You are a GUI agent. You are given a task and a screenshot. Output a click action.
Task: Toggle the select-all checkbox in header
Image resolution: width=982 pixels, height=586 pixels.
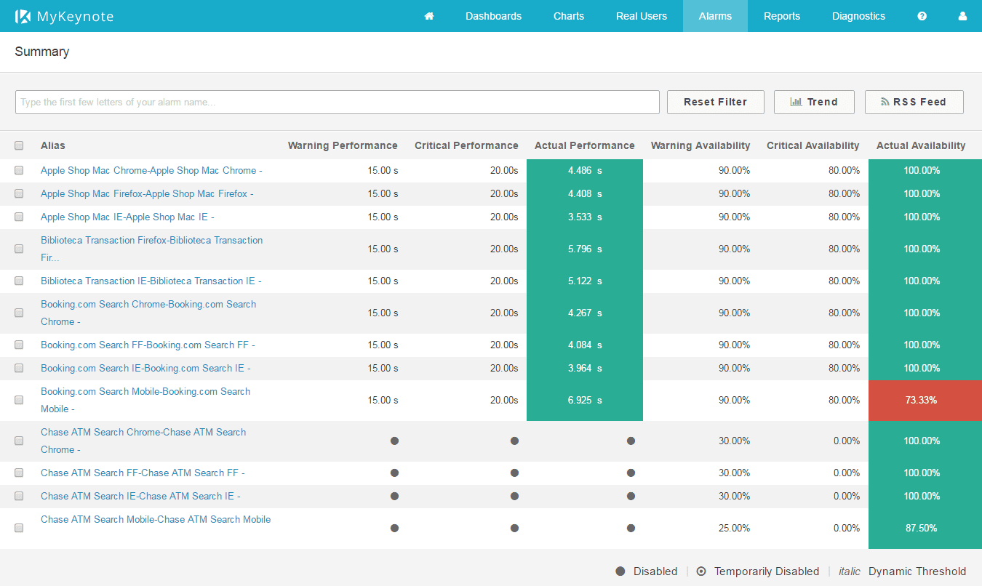point(19,145)
